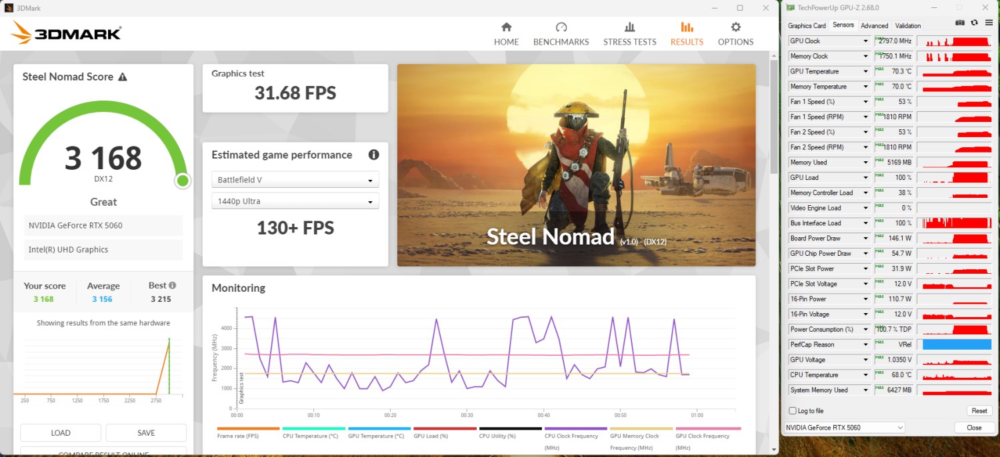Click 3DMark title bar app icon
The image size is (1000, 457).
8,7
